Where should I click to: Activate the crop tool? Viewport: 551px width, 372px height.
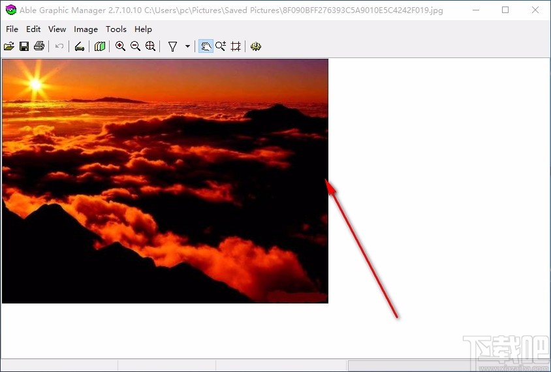(x=236, y=46)
